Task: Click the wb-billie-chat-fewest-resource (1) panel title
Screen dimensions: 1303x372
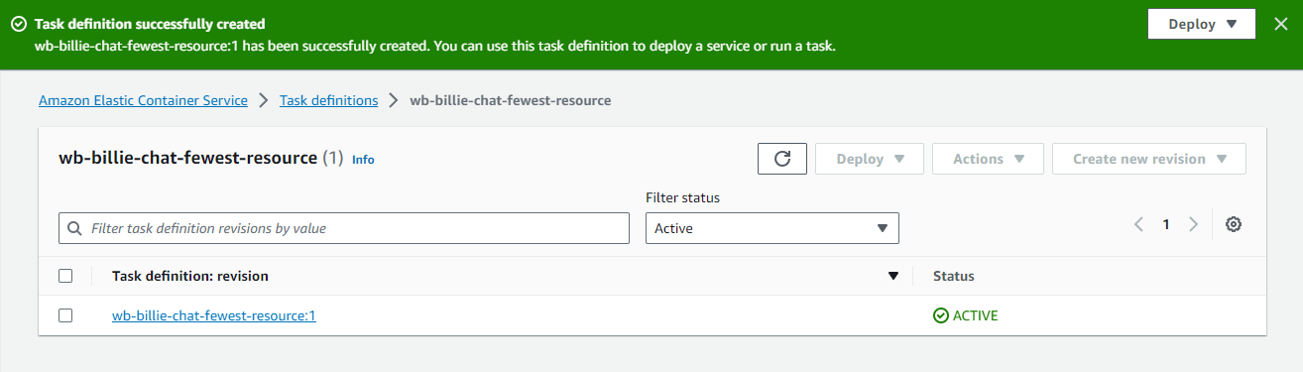Action: 200,158
